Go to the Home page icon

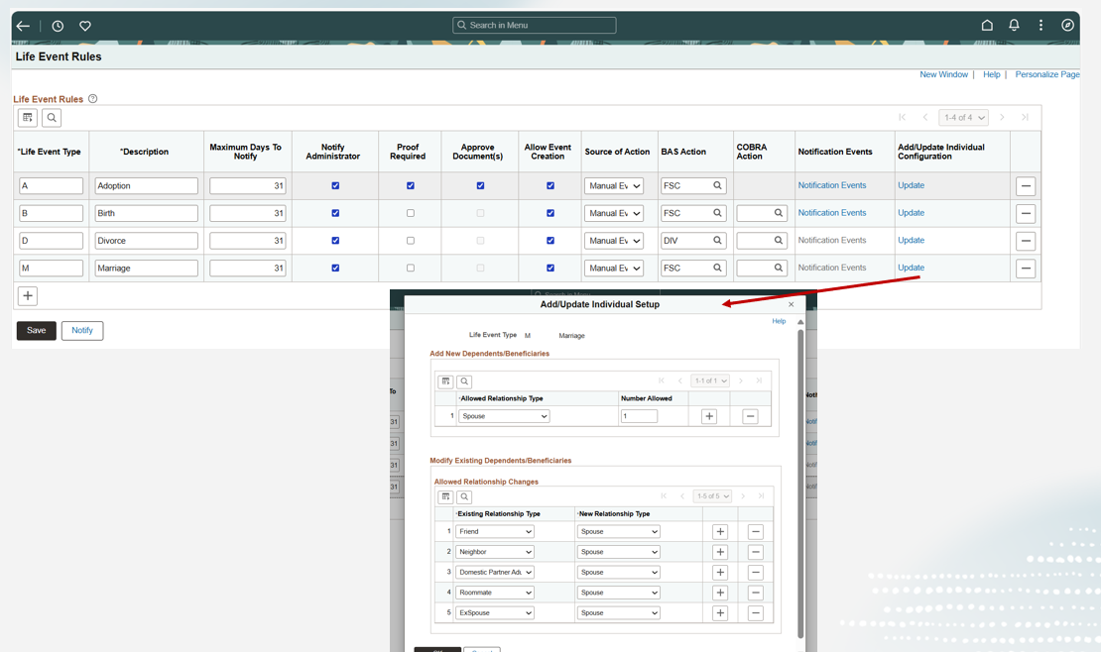(987, 26)
